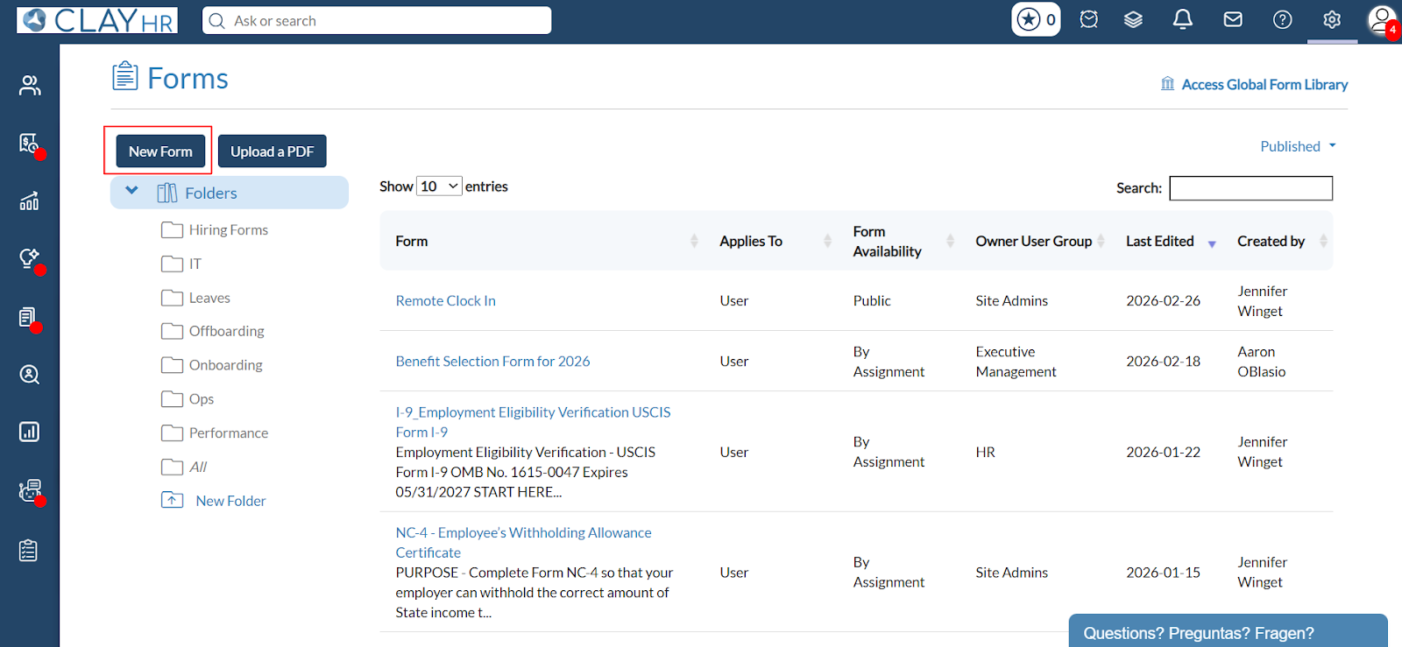The image size is (1402, 647).
Task: Click the search magnifier icon in the Ask bar
Action: click(217, 20)
